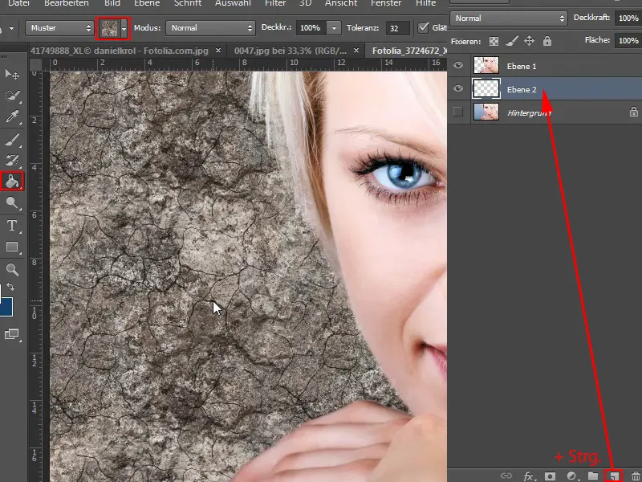Screen dimensions: 642x482
Task: Open the layer blend mode Normal dropdown
Action: [x=509, y=18]
